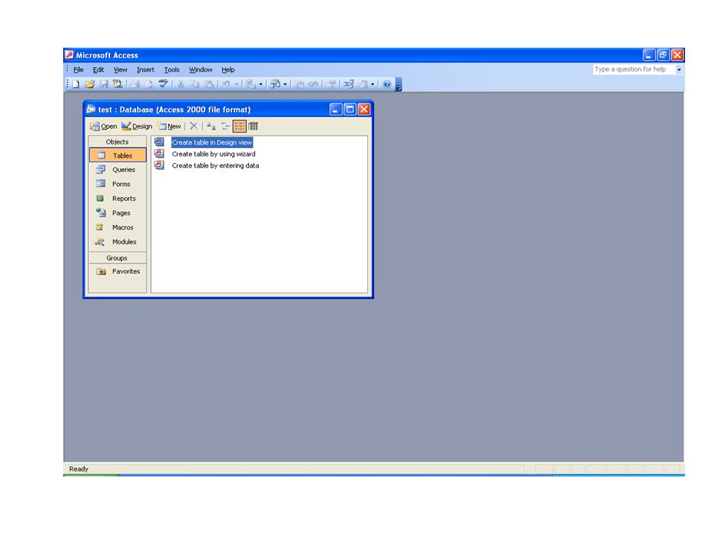Open the File menu

point(78,70)
